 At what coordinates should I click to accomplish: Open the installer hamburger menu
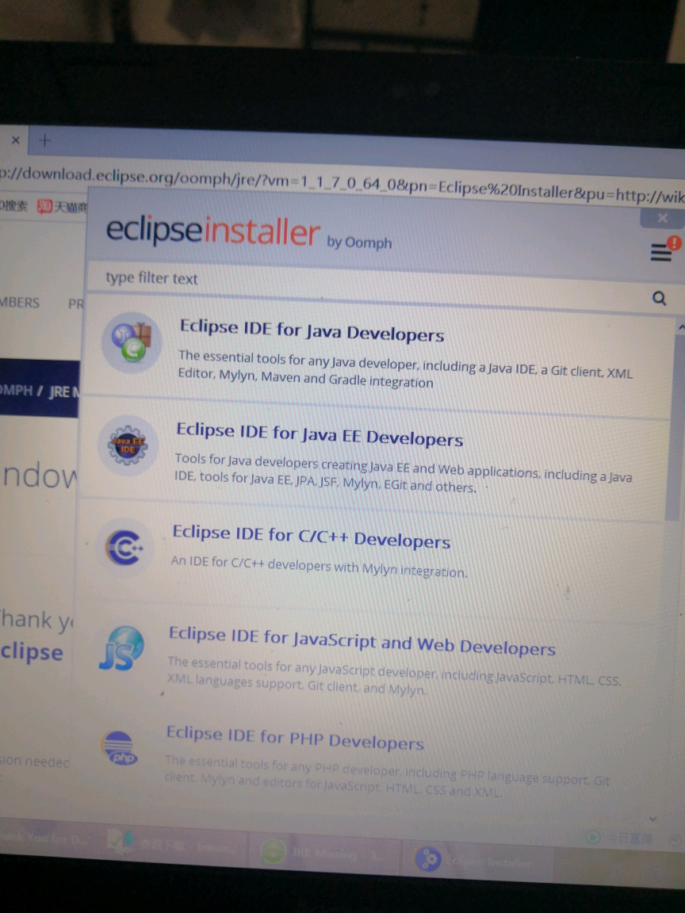661,252
